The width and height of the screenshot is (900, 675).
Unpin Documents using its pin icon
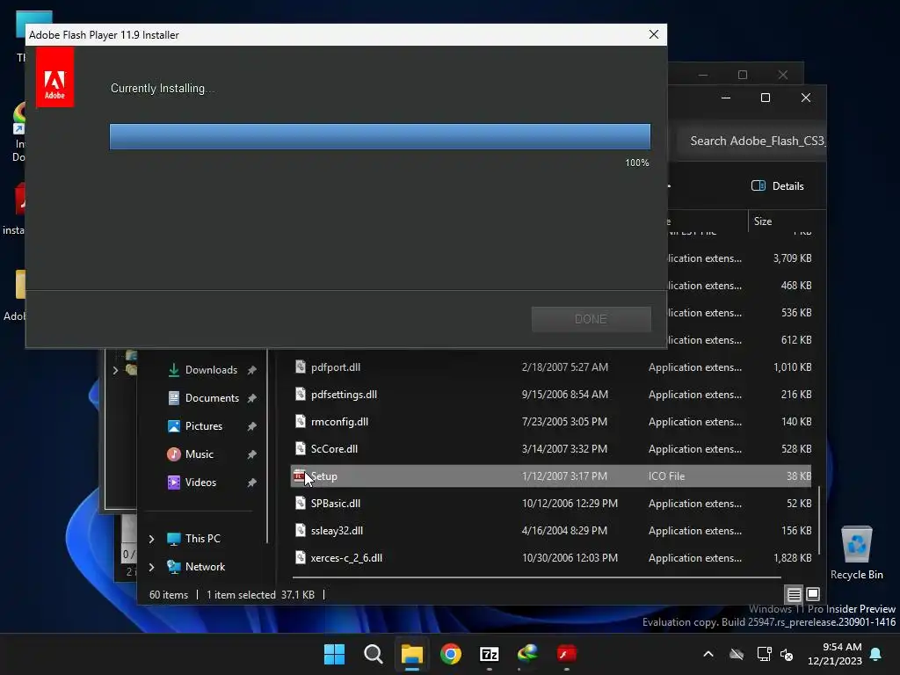tap(251, 398)
